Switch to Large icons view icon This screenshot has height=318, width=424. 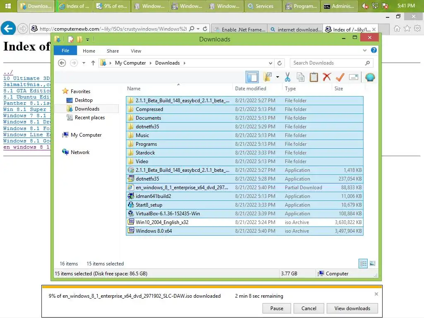coord(372,263)
